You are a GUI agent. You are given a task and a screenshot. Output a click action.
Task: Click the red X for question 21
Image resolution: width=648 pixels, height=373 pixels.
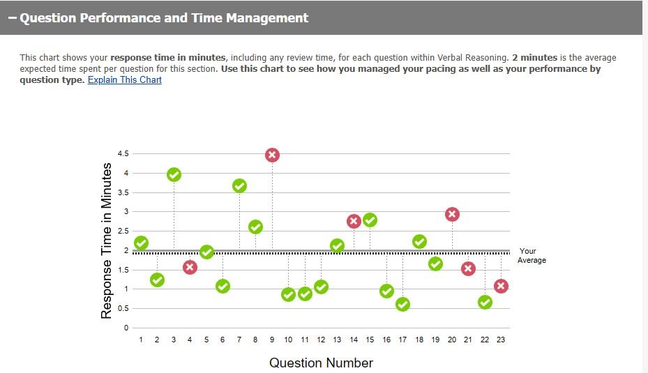(468, 268)
